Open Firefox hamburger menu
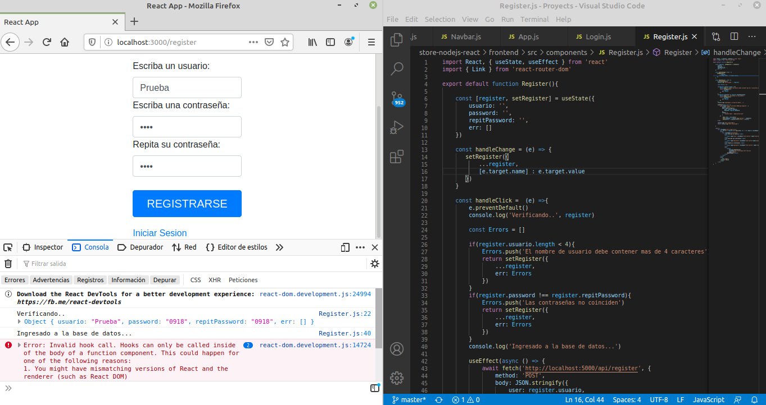 tap(371, 42)
